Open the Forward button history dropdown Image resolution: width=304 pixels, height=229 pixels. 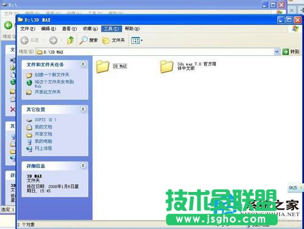61,40
